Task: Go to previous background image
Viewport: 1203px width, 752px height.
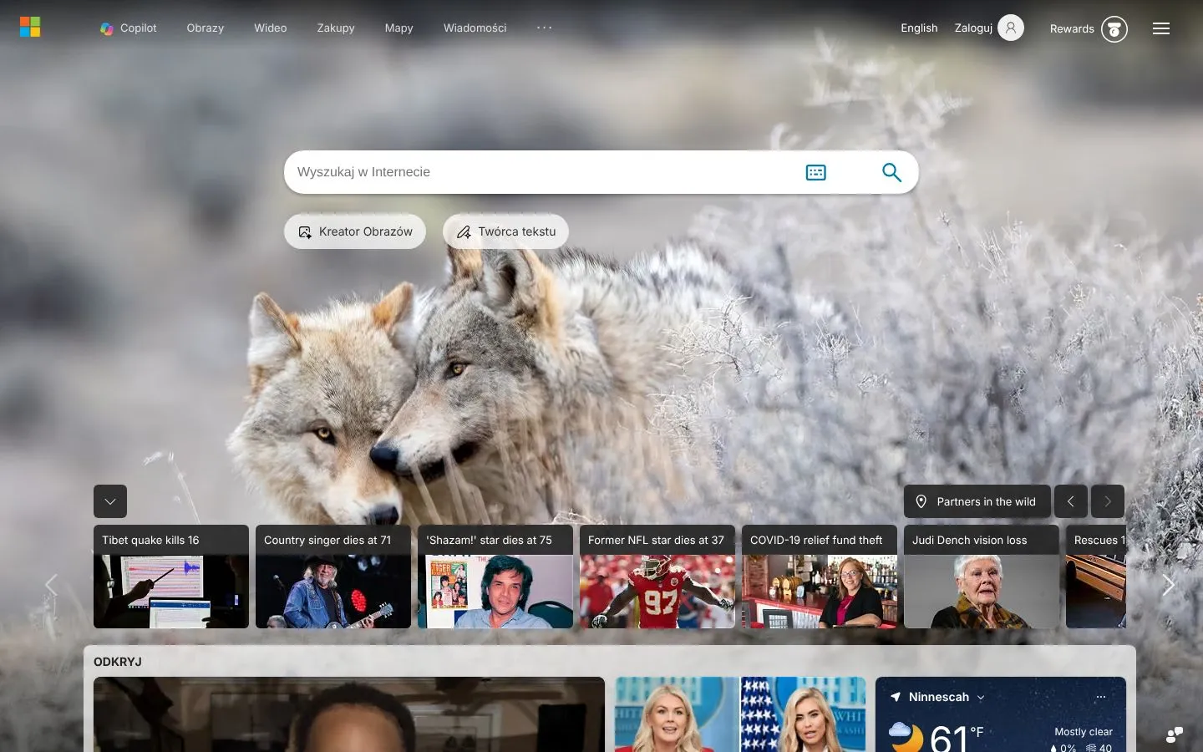Action: click(x=1071, y=501)
